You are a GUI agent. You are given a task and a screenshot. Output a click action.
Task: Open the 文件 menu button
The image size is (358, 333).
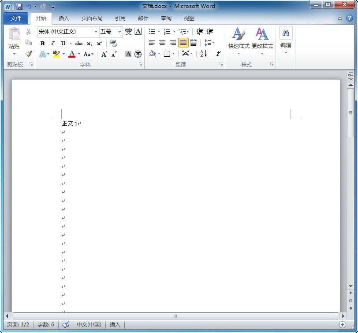(16, 18)
